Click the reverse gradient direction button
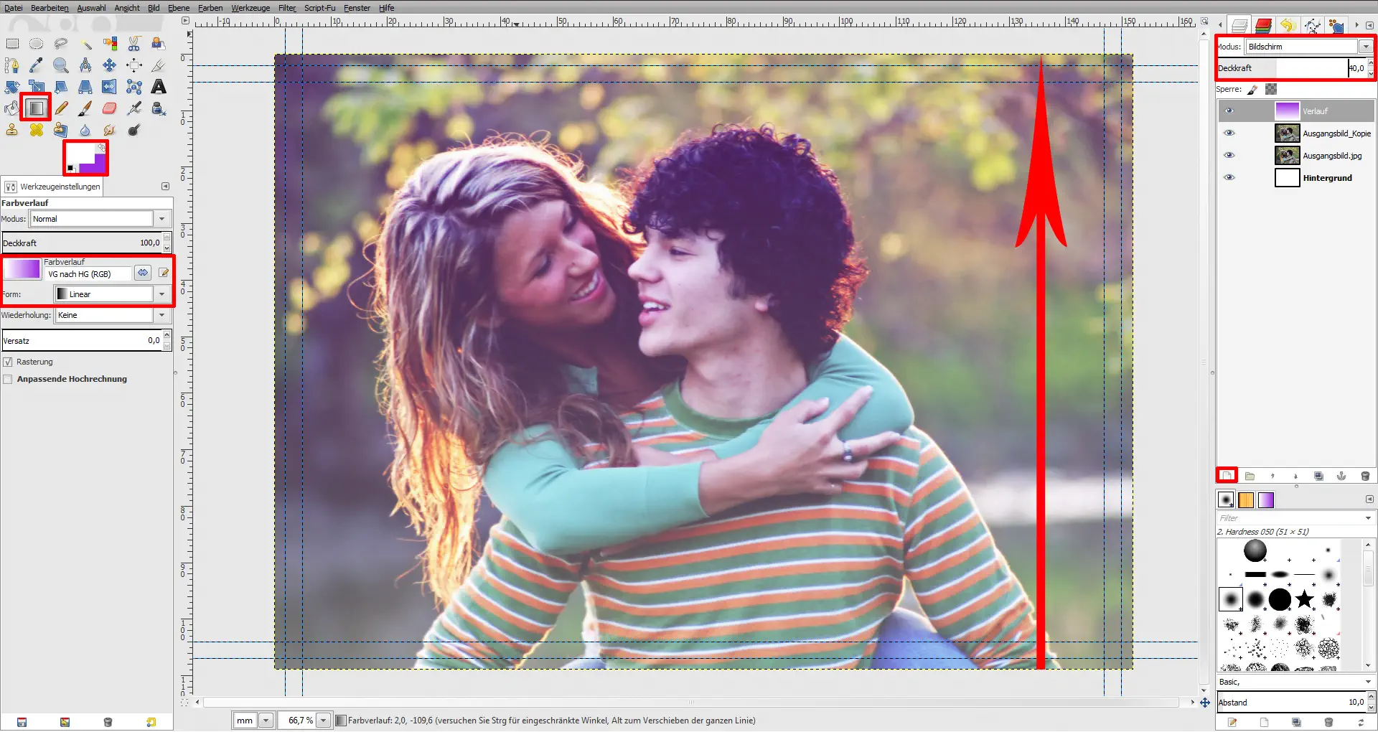 (143, 273)
